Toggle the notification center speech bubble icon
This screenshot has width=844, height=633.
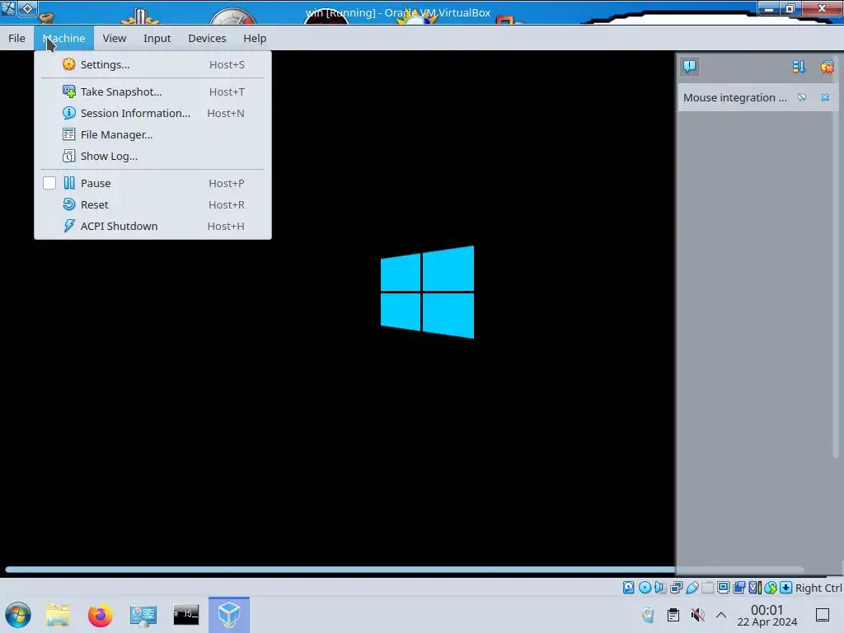[x=690, y=66]
